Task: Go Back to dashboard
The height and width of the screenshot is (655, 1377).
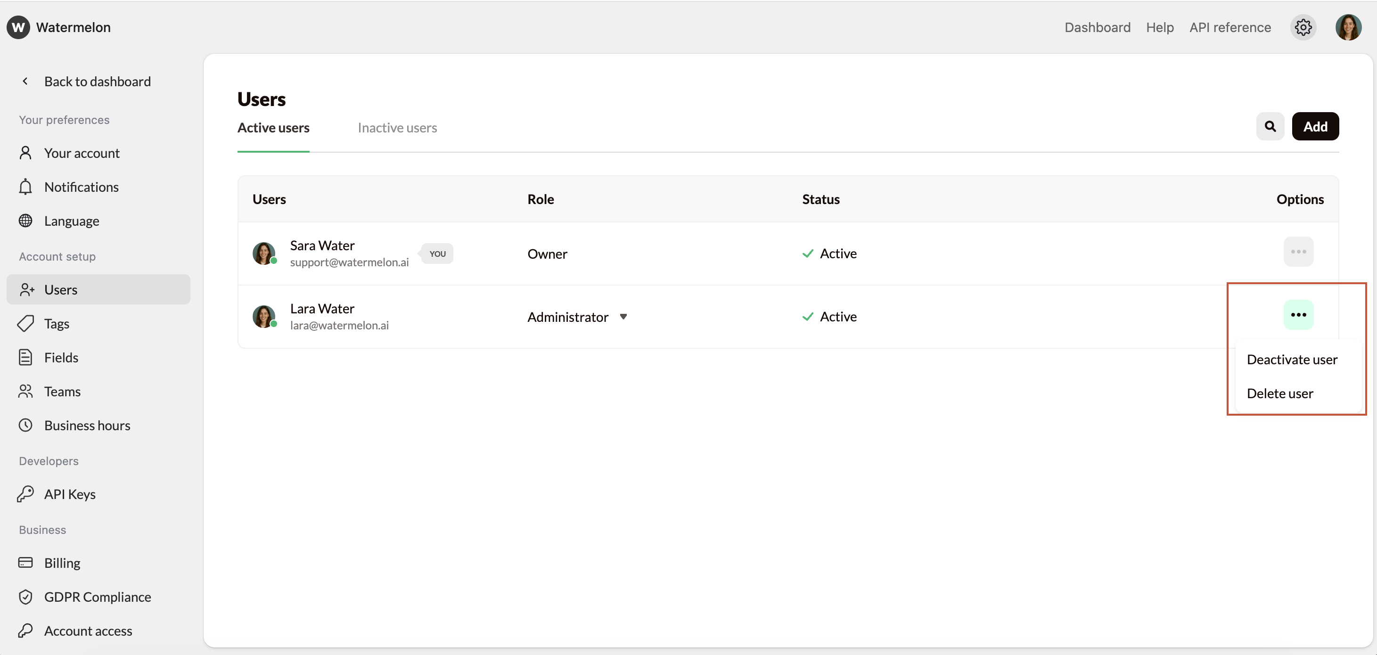Action: (x=97, y=81)
